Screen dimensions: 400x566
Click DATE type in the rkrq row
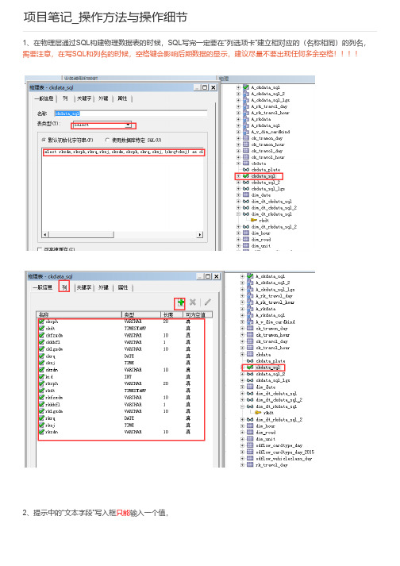click(129, 418)
